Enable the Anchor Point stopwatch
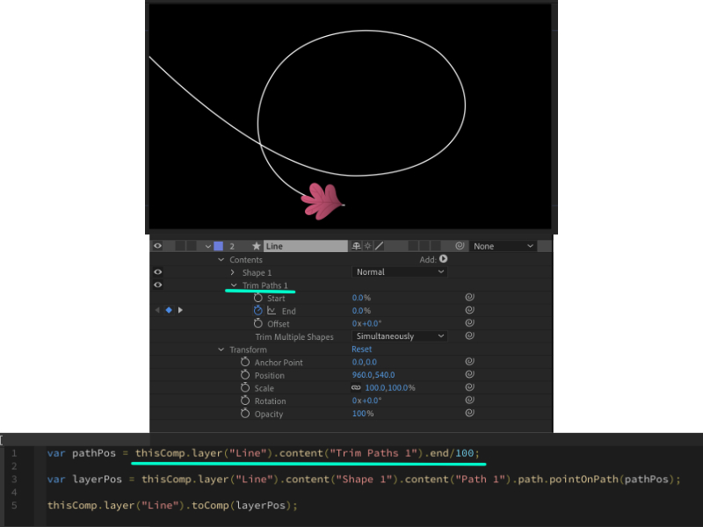Screen dimensions: 703x527 (245, 362)
